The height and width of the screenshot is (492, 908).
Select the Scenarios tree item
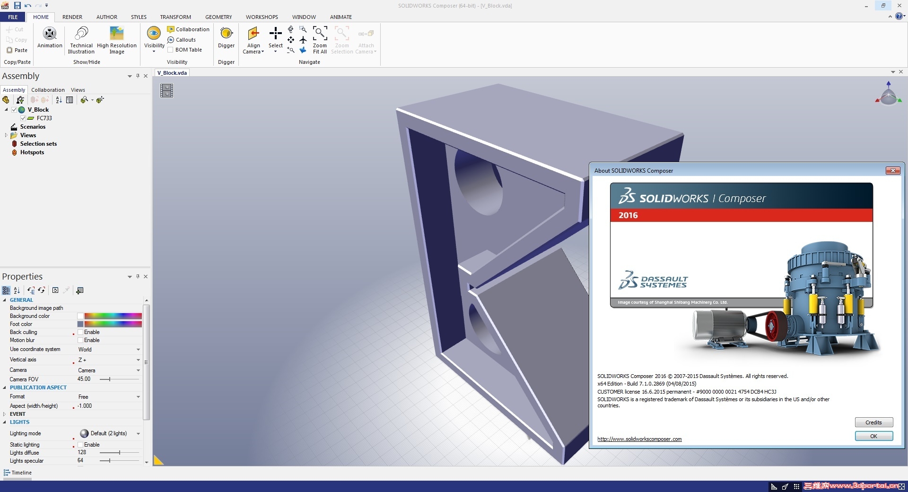coord(33,127)
